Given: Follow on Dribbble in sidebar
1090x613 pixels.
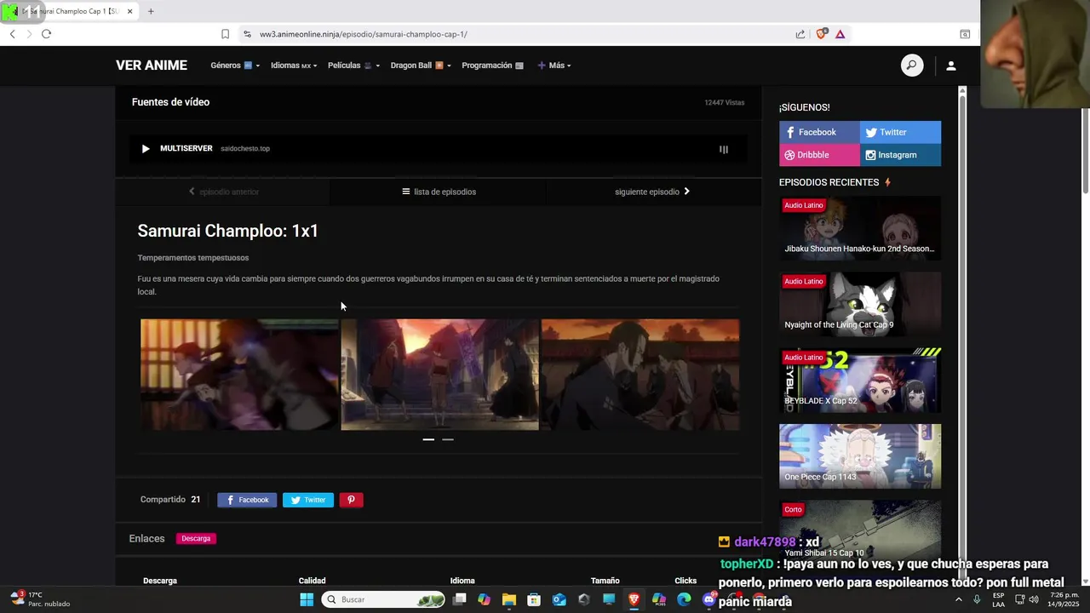Looking at the screenshot, I should pos(819,155).
